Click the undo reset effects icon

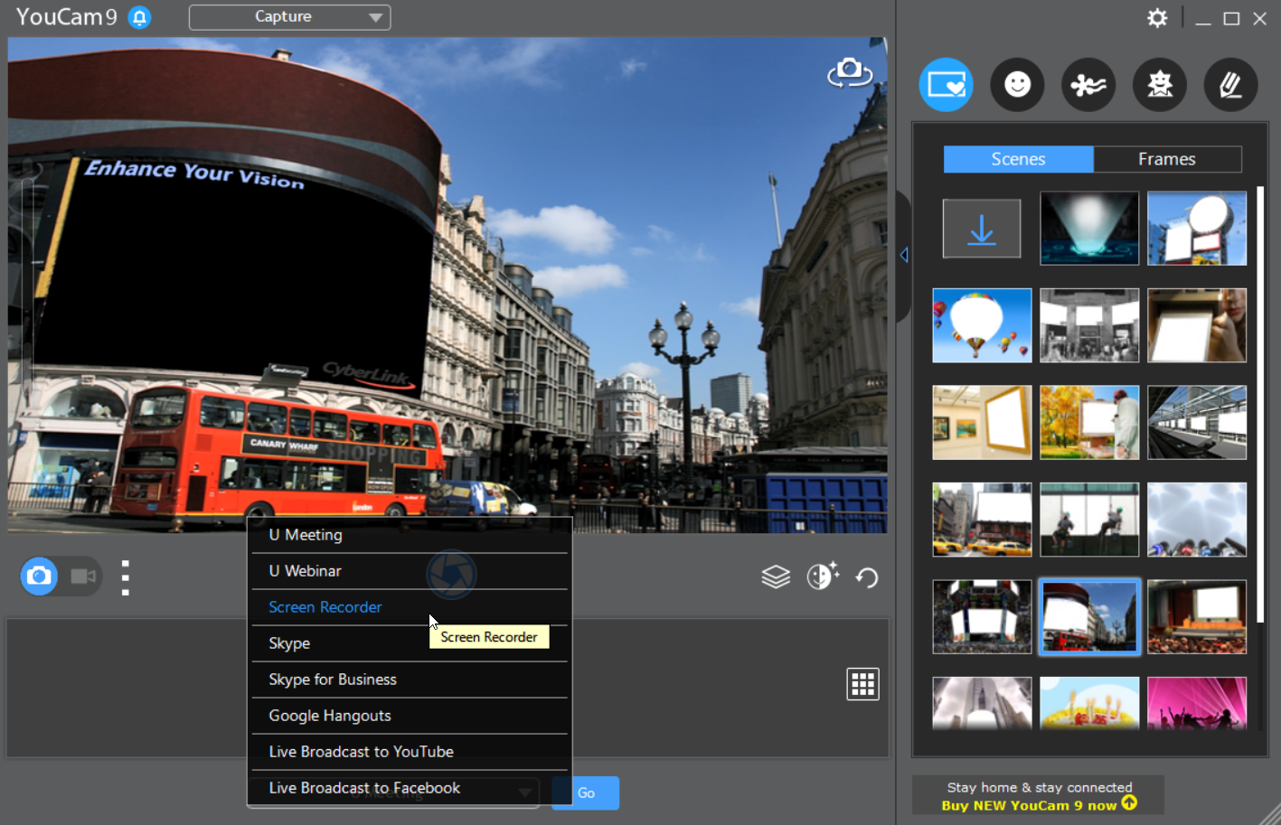pyautogui.click(x=867, y=577)
